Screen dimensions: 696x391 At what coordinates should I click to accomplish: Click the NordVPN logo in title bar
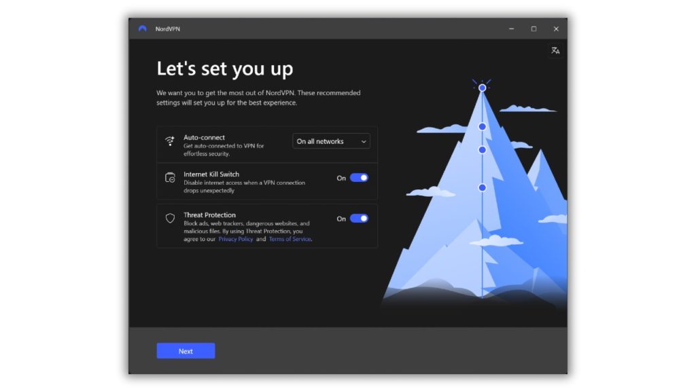pyautogui.click(x=143, y=29)
